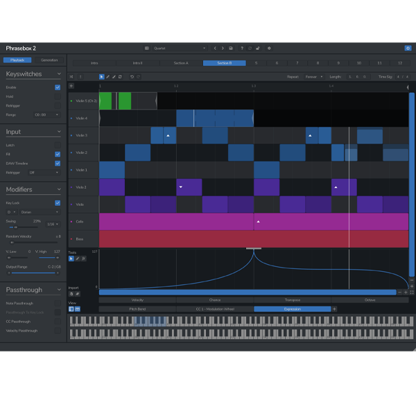Enable the Keyswitches Hold checkbox
The width and height of the screenshot is (416, 416).
click(x=58, y=96)
